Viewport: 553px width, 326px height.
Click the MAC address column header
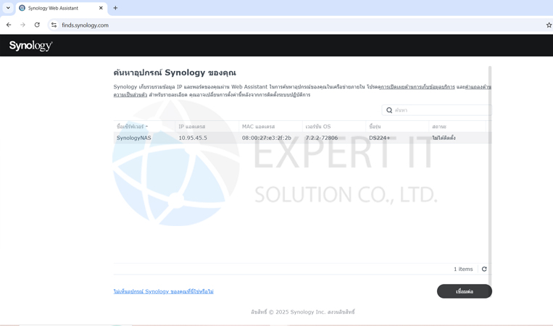(270, 126)
